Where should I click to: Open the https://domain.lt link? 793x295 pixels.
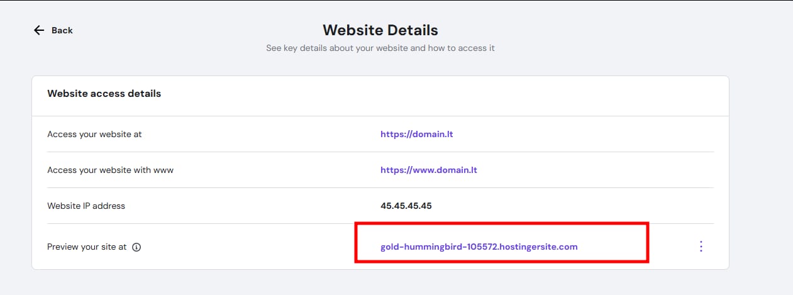point(416,134)
